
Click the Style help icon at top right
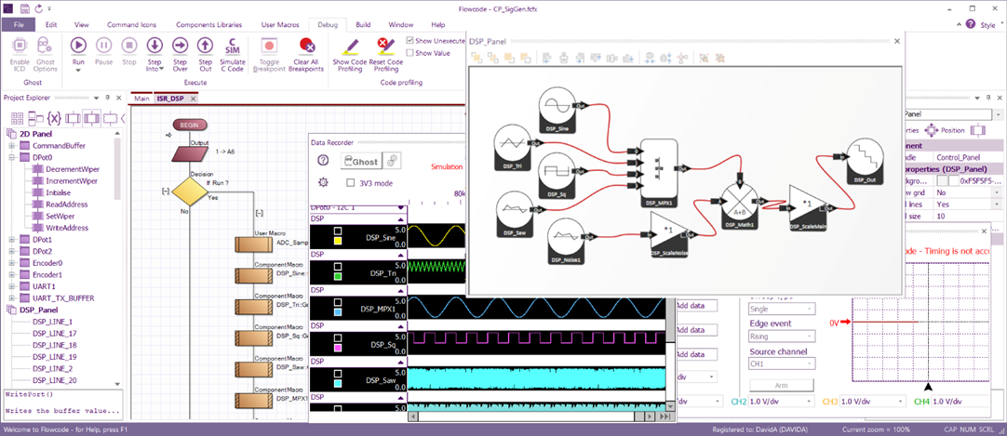coord(971,24)
